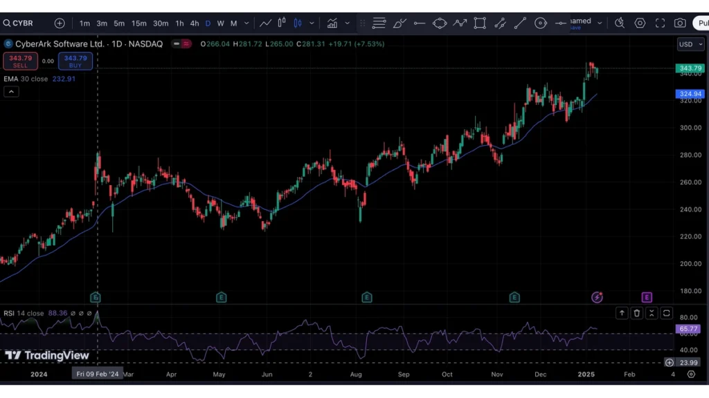709x398 pixels.
Task: Open the USD currency dropdown
Action: tap(690, 44)
